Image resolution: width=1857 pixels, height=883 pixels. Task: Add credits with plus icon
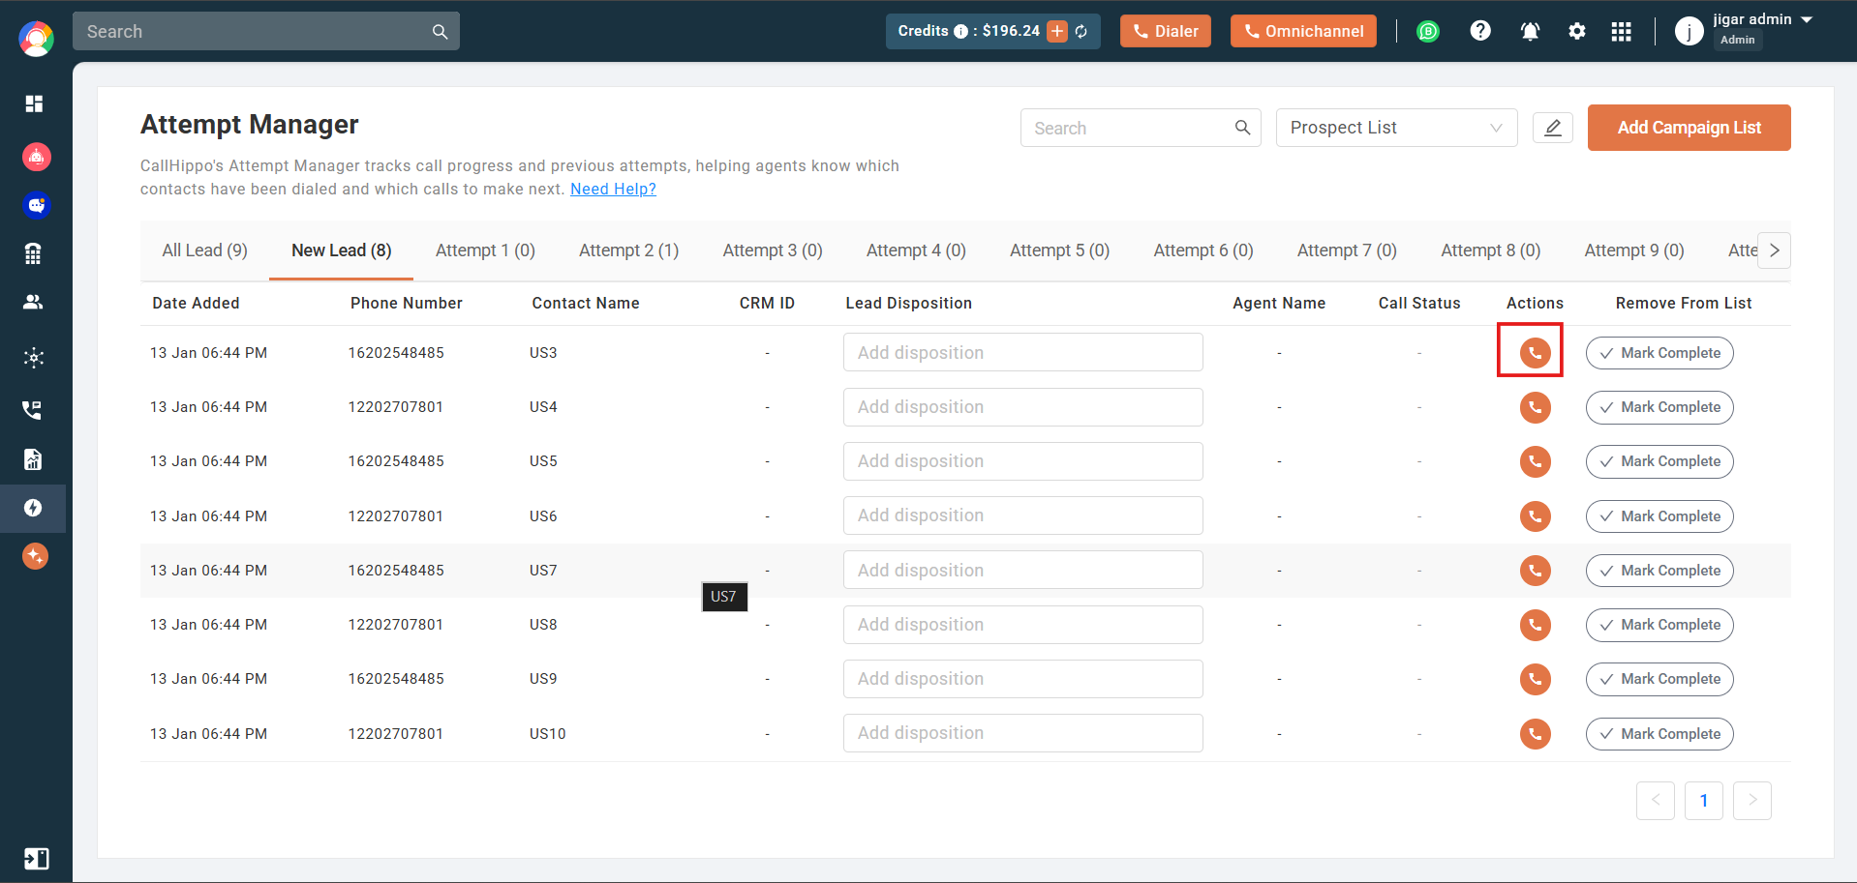coord(1057,32)
